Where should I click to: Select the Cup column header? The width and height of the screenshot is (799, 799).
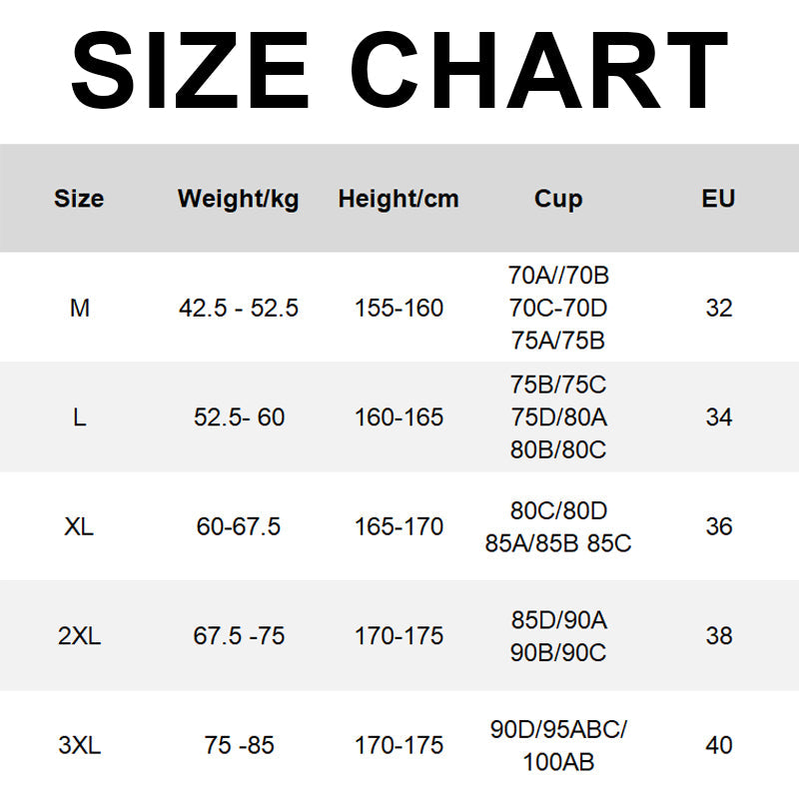[558, 199]
